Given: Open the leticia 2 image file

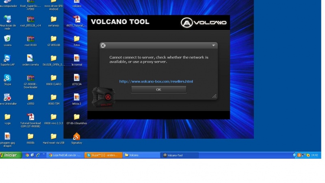Looking at the screenshot, I should click(77, 99).
